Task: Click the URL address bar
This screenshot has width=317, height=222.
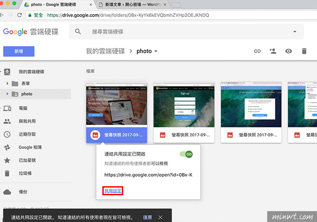Action: (x=172, y=15)
